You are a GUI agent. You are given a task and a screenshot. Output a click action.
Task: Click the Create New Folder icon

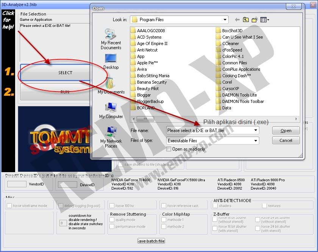[255, 20]
